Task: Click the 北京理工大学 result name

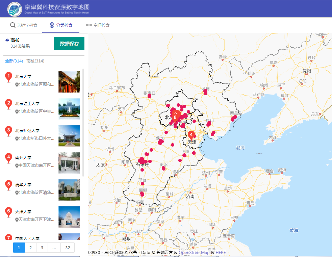Action: 27,104
